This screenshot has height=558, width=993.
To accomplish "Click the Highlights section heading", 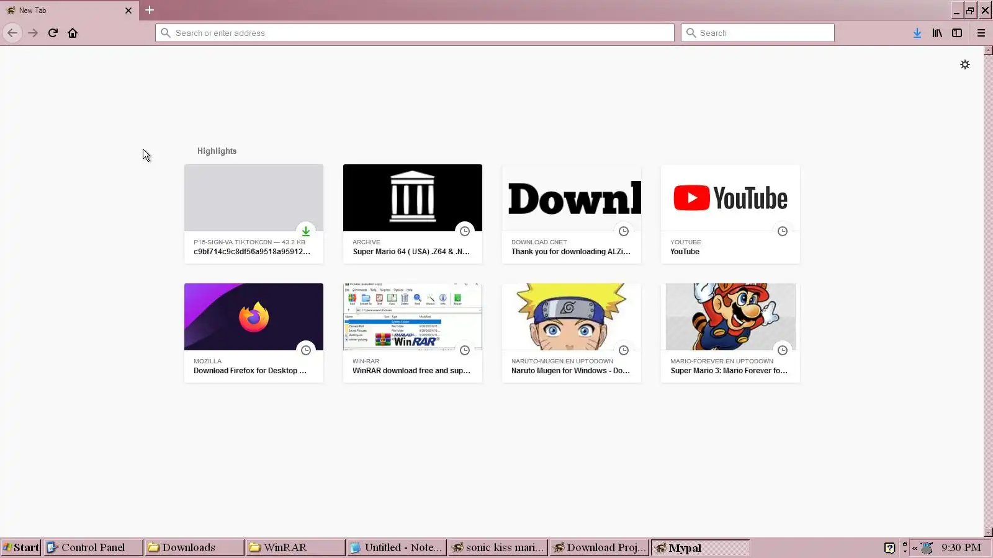I will point(217,151).
